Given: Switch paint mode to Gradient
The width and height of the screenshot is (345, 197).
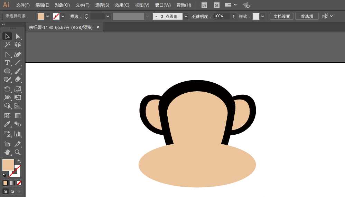Looking at the screenshot, I should point(12,183).
